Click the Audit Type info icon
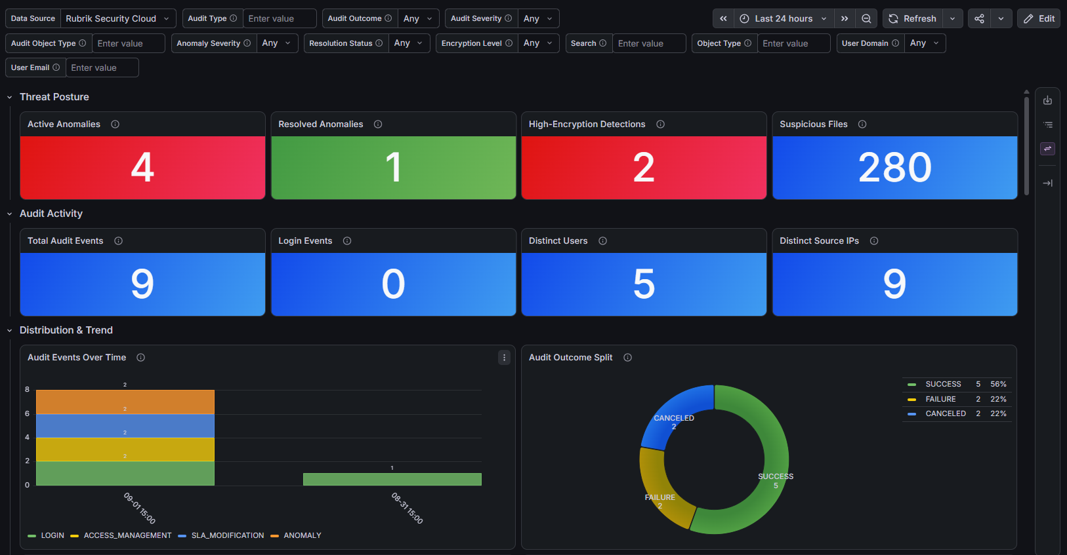 tap(233, 18)
